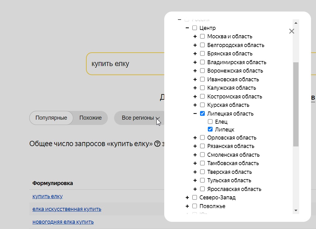Enable the Поволжье region checkbox
Screen dimensions: 316x229
195,206
